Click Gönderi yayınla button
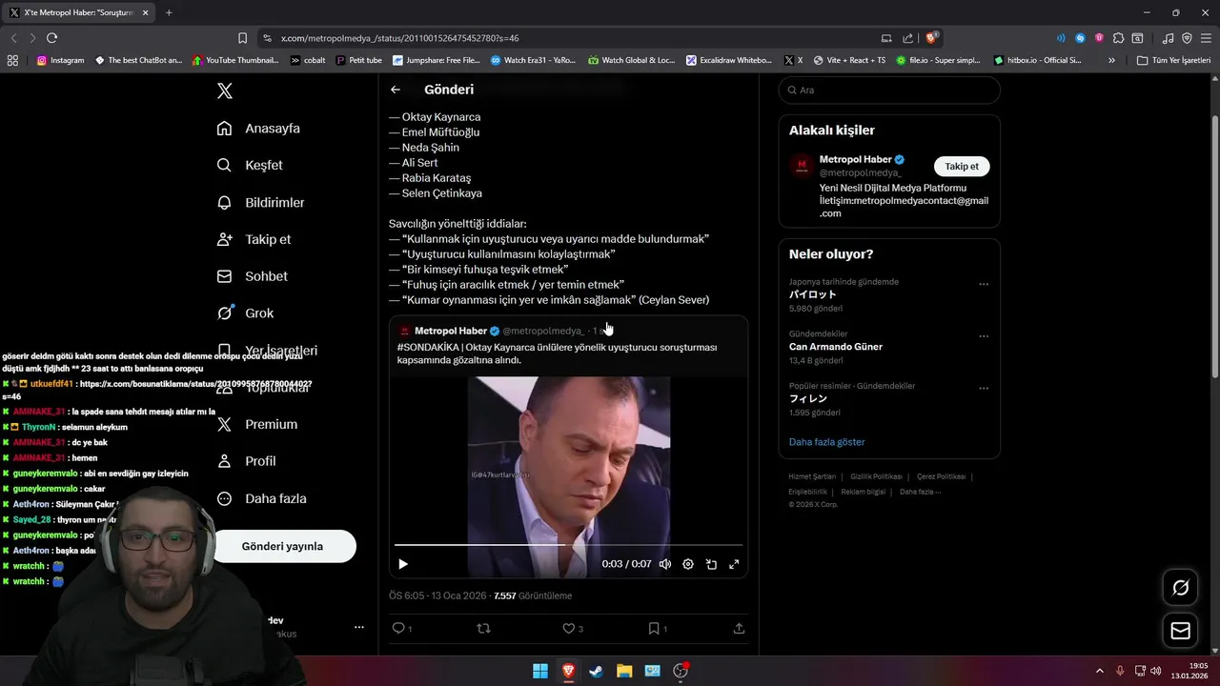This screenshot has height=686, width=1220. [x=282, y=546]
